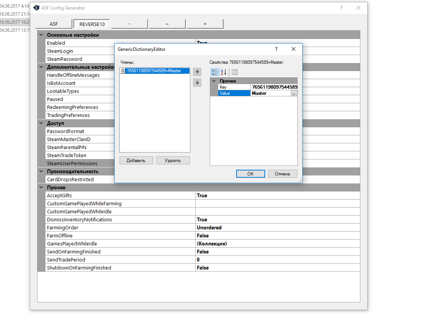The image size is (428, 328).
Task: Click DismissInventoryNotifications value True
Action: [x=278, y=219]
